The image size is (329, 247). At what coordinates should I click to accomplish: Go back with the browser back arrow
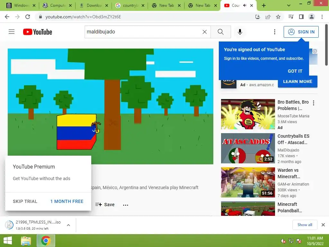click(x=7, y=17)
